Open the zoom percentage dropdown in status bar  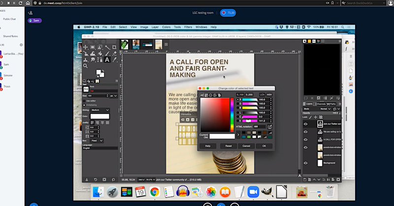151,179
